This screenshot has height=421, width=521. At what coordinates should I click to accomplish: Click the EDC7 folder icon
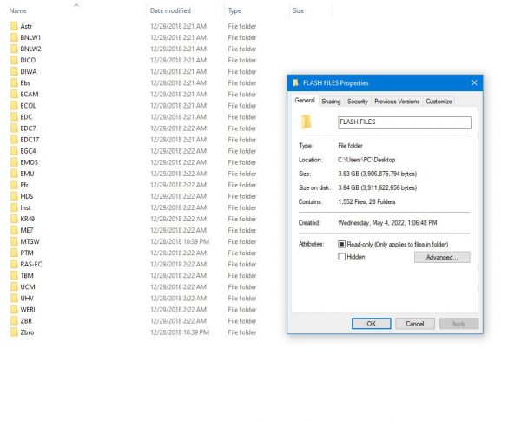pos(14,128)
